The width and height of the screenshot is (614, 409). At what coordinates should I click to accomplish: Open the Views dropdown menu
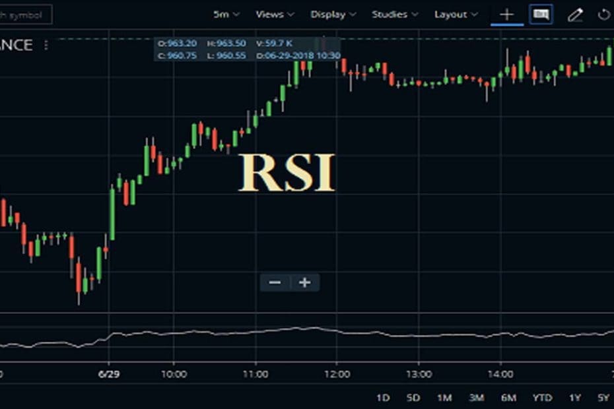275,15
